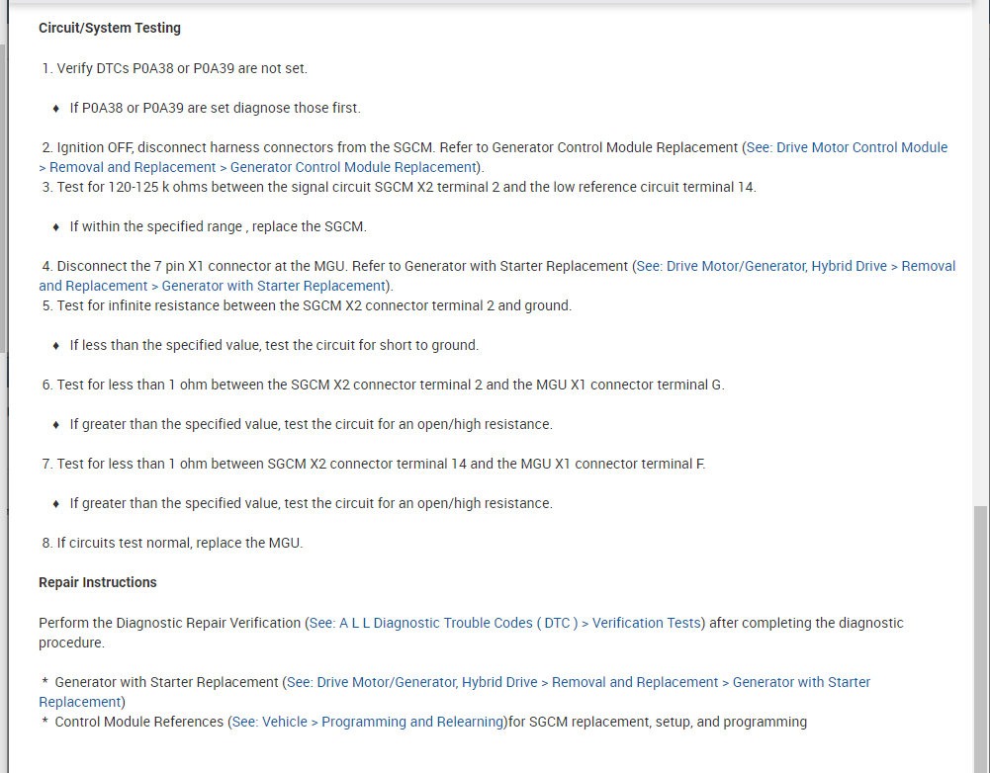Click the 'short to ground' bullet line
Screen dimensions: 990x773
coord(274,345)
